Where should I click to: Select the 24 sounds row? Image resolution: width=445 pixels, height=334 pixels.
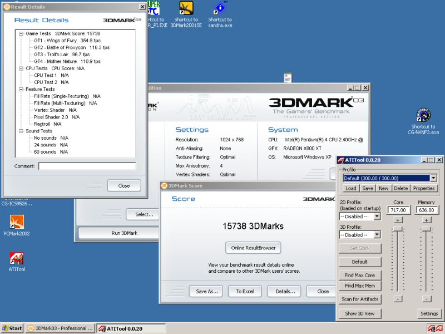51,145
